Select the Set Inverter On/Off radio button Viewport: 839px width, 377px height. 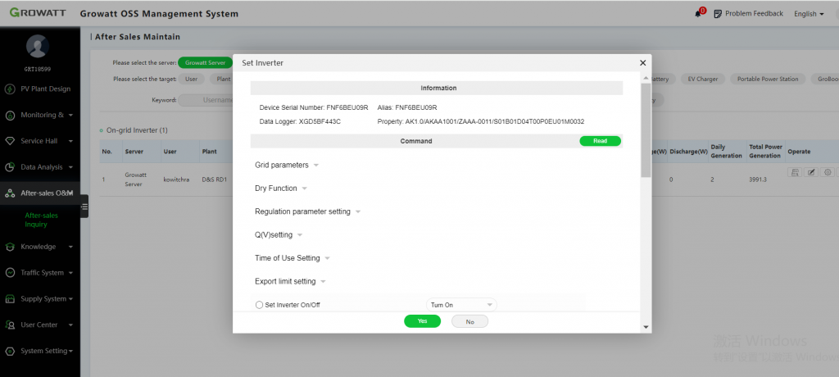260,305
